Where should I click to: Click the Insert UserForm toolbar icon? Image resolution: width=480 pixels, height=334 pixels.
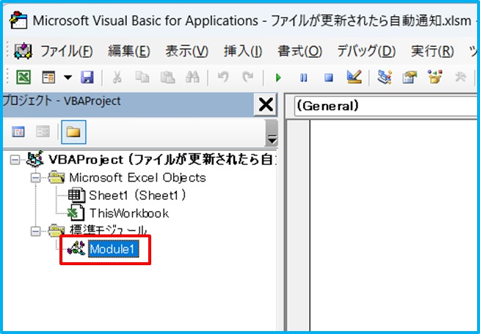(x=48, y=78)
